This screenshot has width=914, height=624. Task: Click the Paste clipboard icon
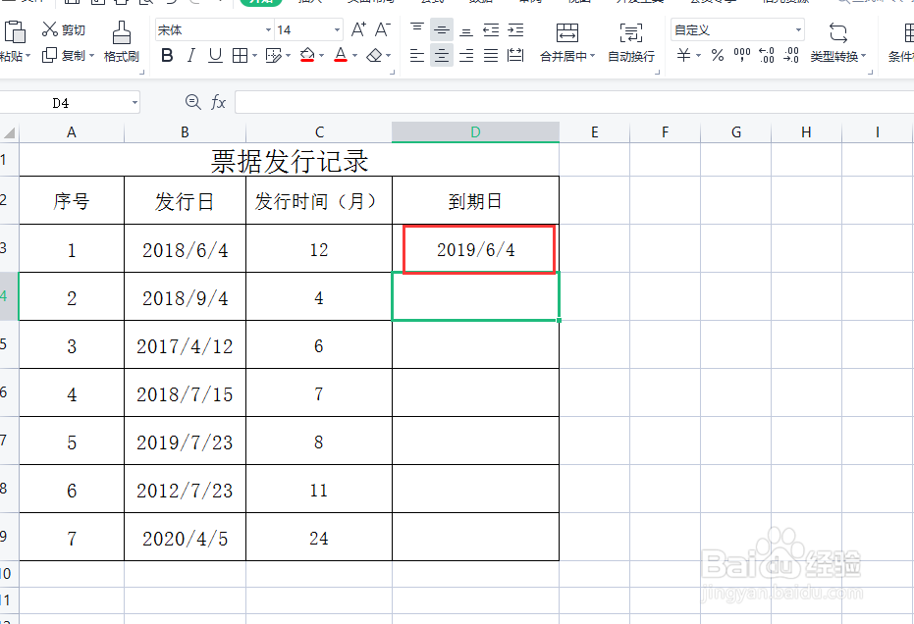(x=15, y=31)
